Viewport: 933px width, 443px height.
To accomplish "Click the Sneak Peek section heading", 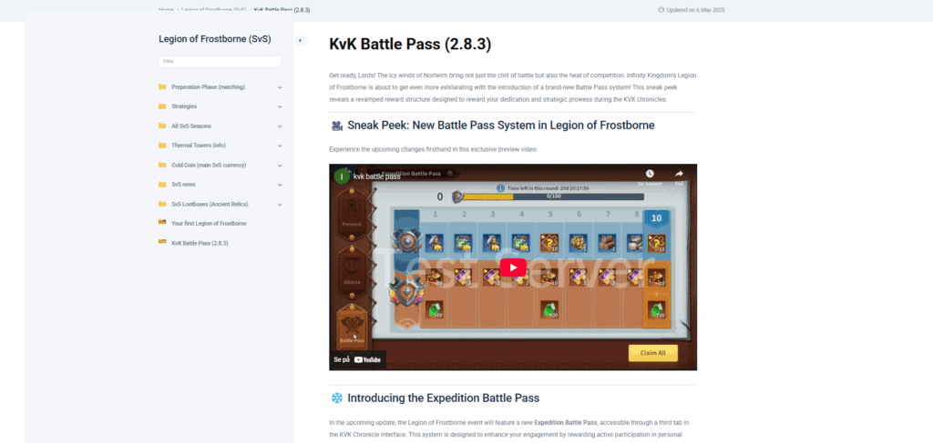I will (x=501, y=126).
